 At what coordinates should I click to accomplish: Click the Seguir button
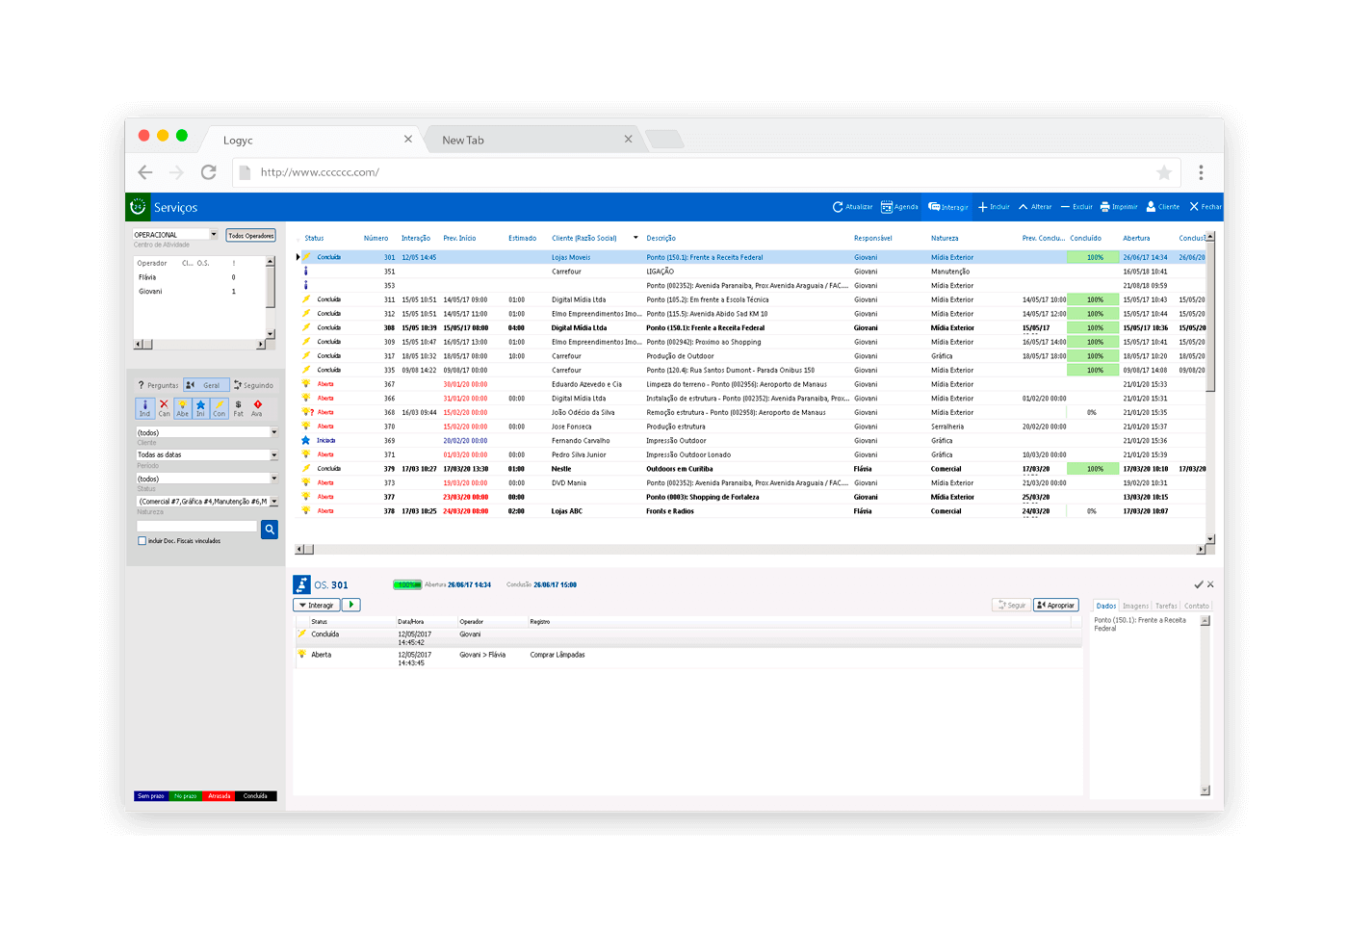tap(1011, 606)
